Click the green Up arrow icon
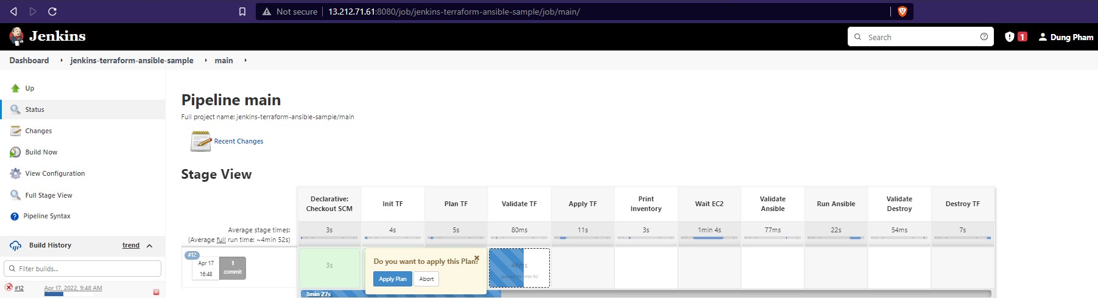Image resolution: width=1098 pixels, height=298 pixels. pos(15,88)
